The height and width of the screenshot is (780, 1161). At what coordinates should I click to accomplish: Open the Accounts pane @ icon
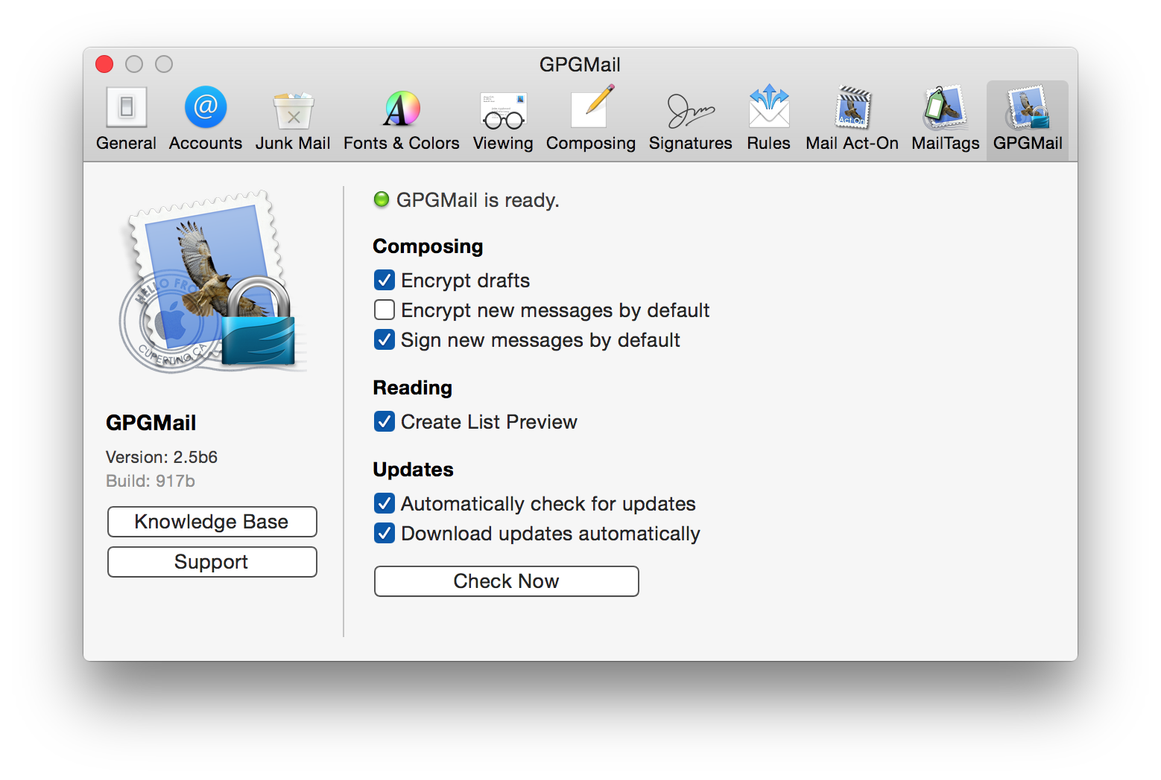(206, 108)
